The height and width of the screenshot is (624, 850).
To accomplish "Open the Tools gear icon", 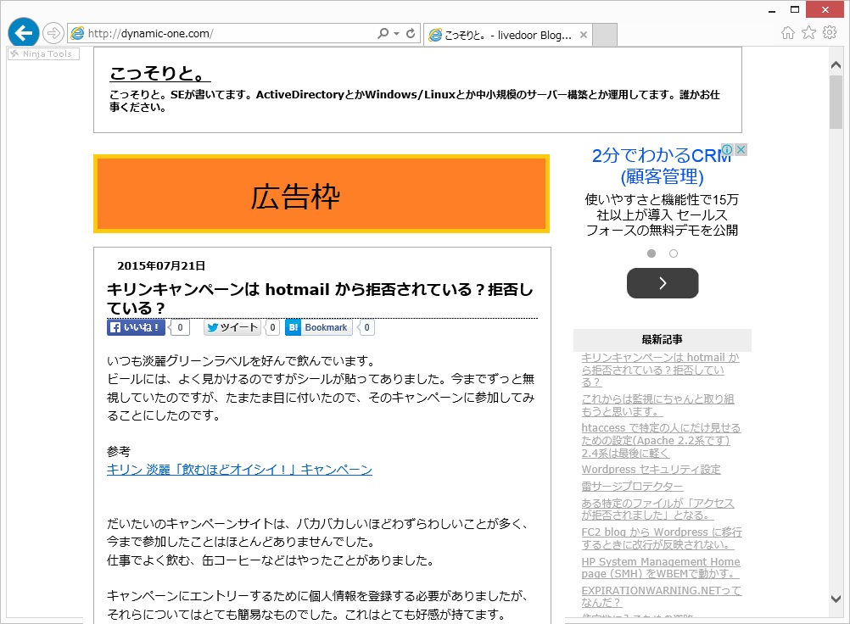I will pyautogui.click(x=830, y=32).
